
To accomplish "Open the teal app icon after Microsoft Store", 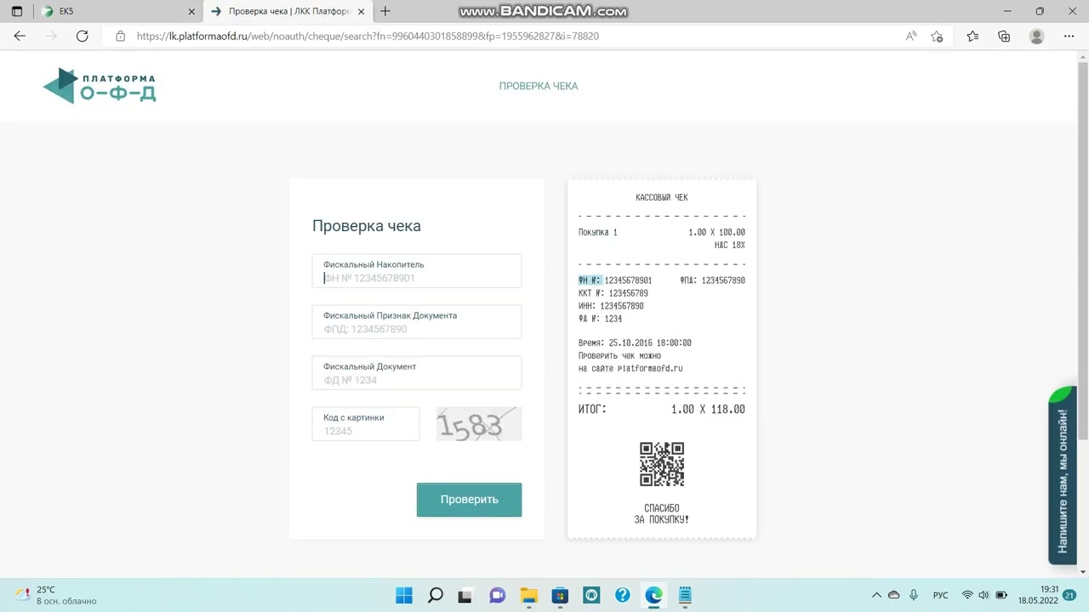I will 591,595.
